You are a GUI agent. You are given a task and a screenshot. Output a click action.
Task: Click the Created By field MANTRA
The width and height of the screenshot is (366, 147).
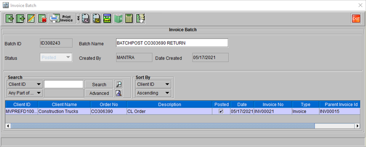tap(134, 57)
